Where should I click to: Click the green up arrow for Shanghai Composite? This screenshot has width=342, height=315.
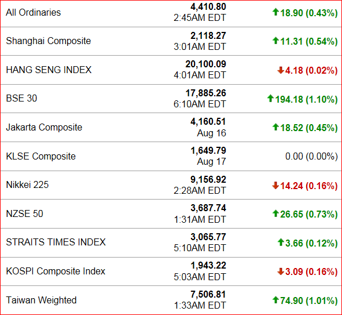pos(275,41)
